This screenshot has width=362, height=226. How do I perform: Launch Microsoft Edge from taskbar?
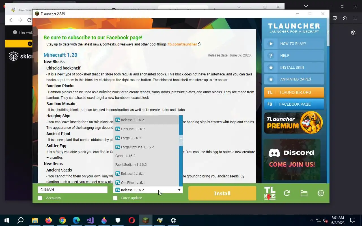click(x=76, y=220)
